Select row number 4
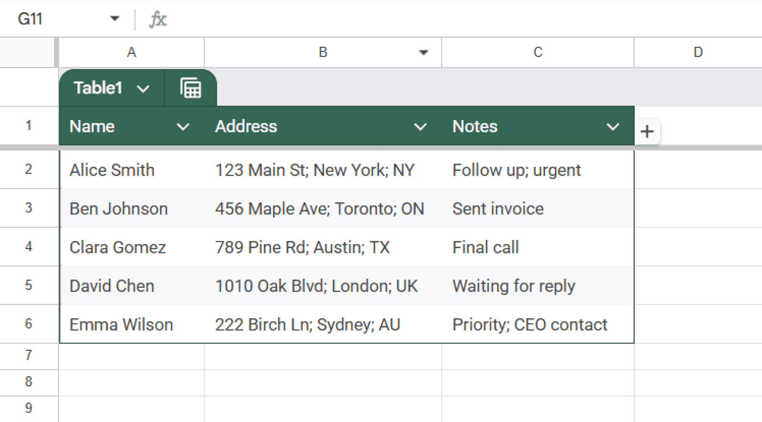Screen dimensions: 762x422 (29, 247)
